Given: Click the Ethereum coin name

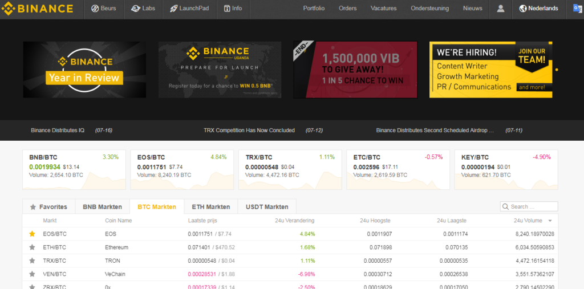Looking at the screenshot, I should [x=116, y=247].
